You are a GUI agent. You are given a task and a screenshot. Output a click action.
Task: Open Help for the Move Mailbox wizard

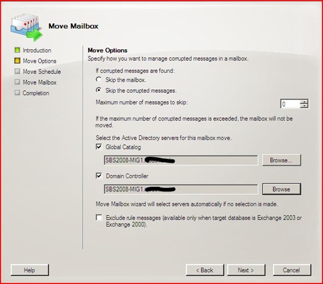pyautogui.click(x=30, y=270)
